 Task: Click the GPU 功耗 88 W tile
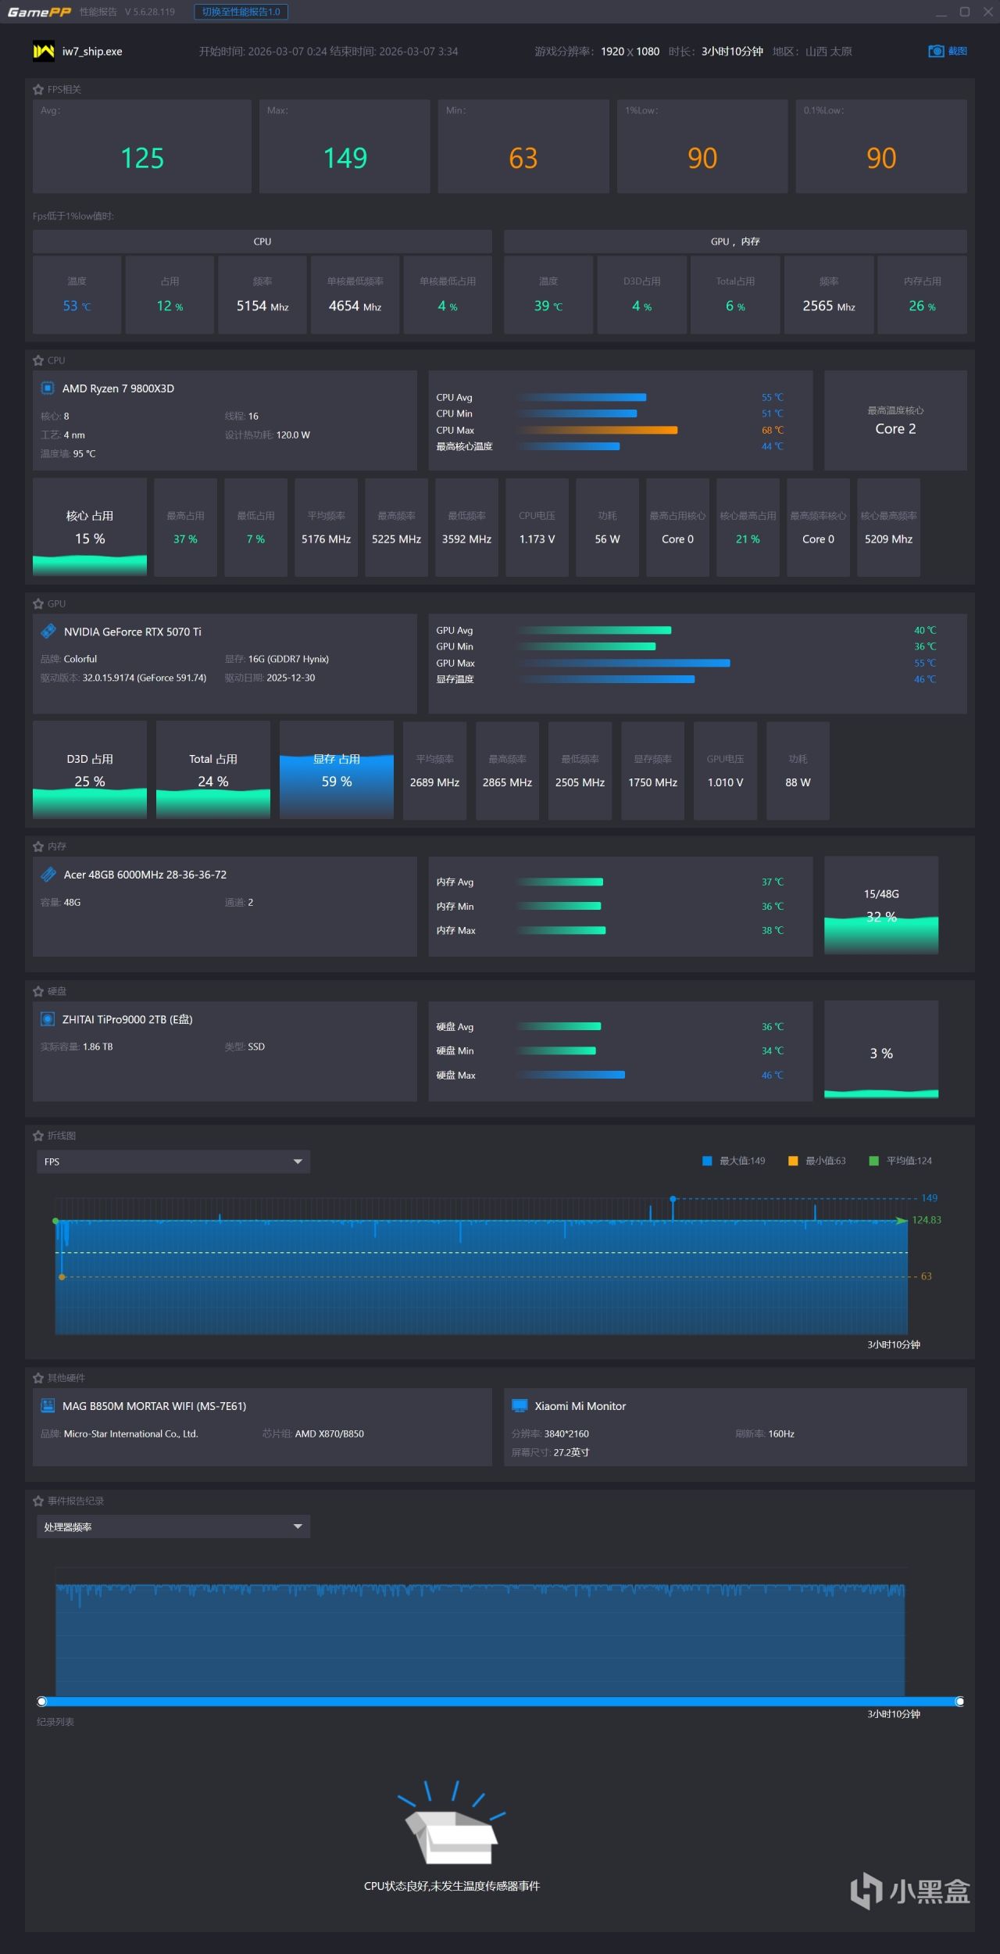pyautogui.click(x=798, y=770)
